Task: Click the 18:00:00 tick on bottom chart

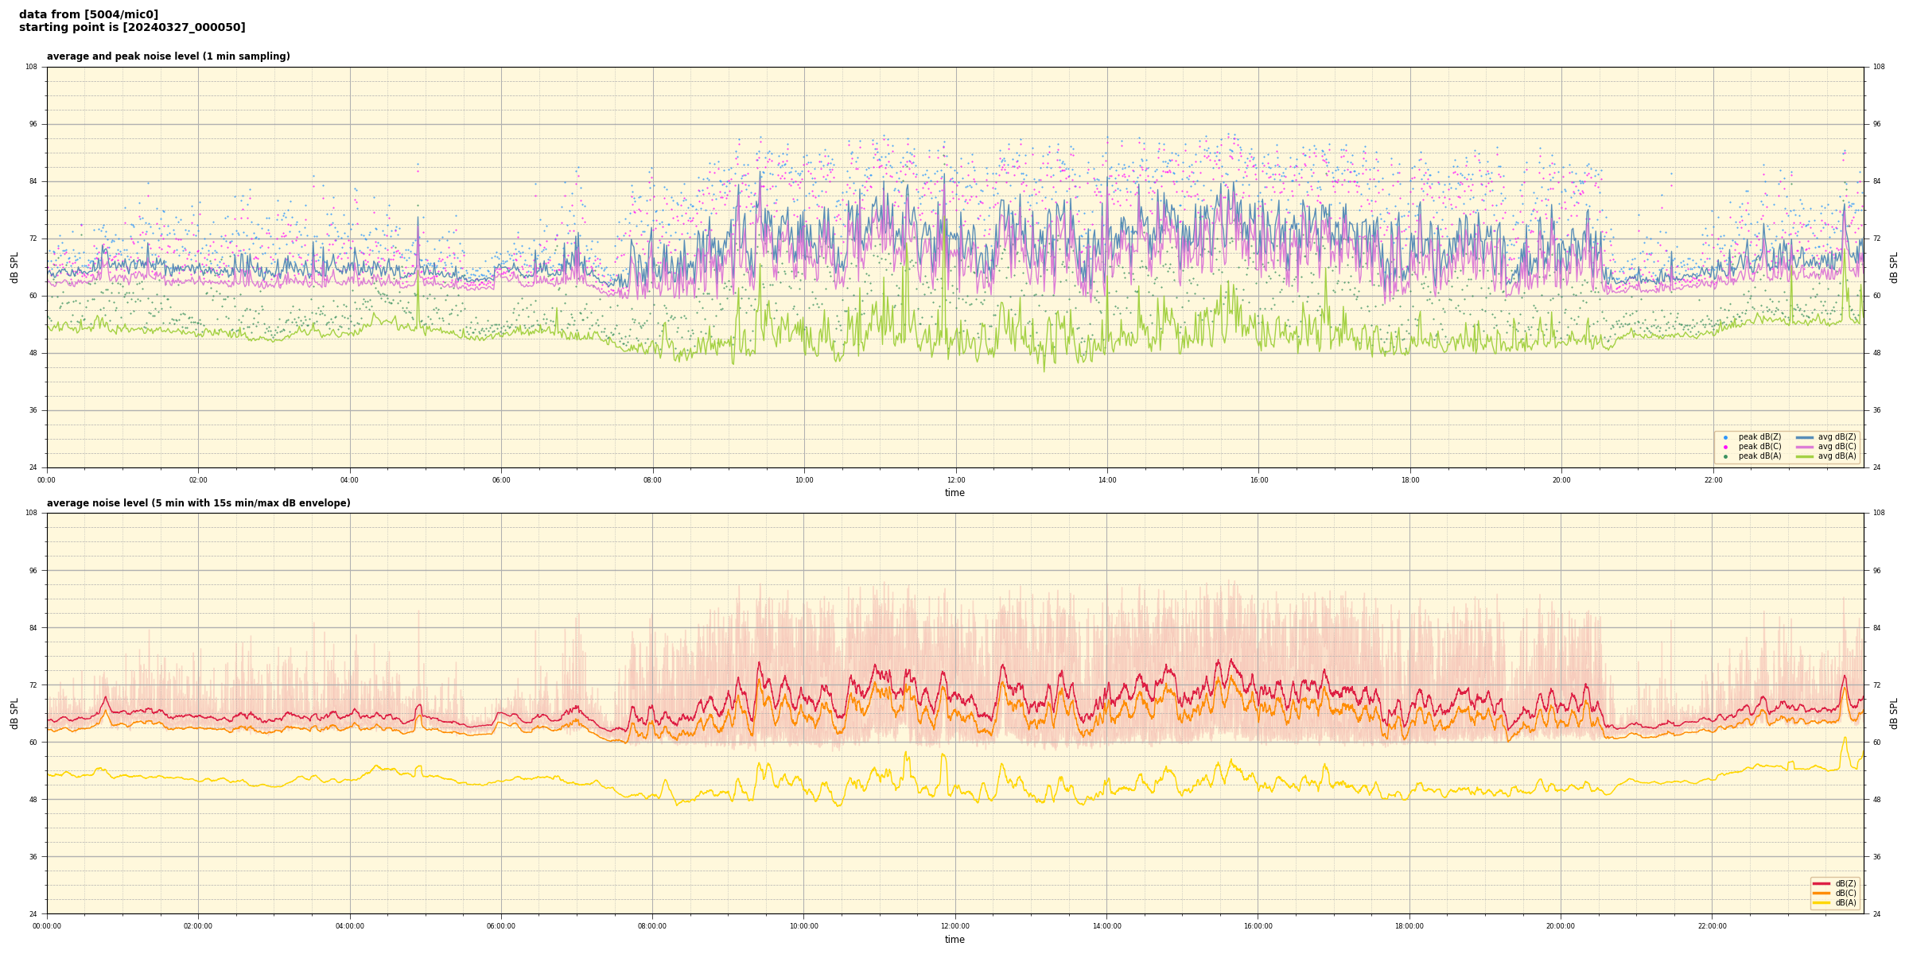Action: tap(1409, 926)
